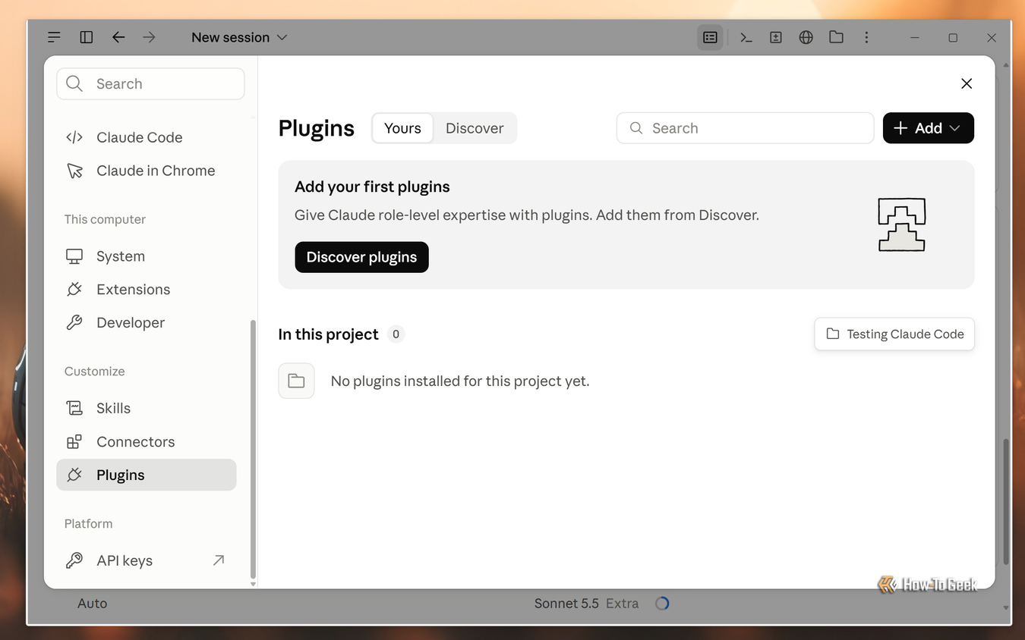Screen dimensions: 1025x640
Task: Open System settings
Action: point(147,256)
